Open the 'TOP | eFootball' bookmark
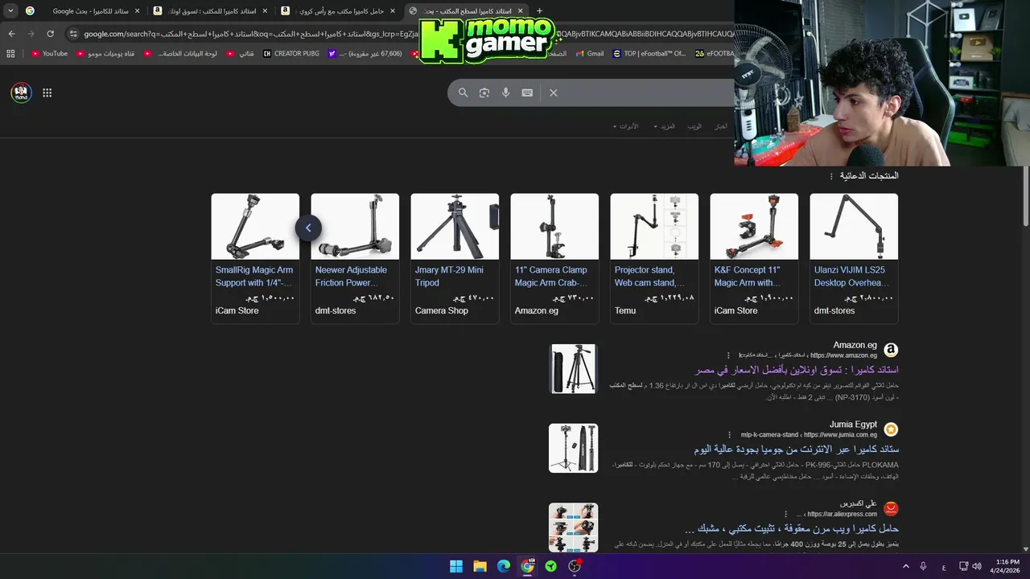Image resolution: width=1030 pixels, height=579 pixels. click(x=649, y=54)
